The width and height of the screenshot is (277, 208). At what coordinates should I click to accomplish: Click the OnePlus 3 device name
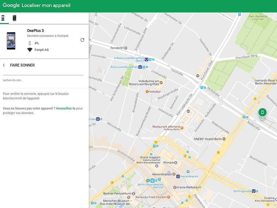coord(35,30)
